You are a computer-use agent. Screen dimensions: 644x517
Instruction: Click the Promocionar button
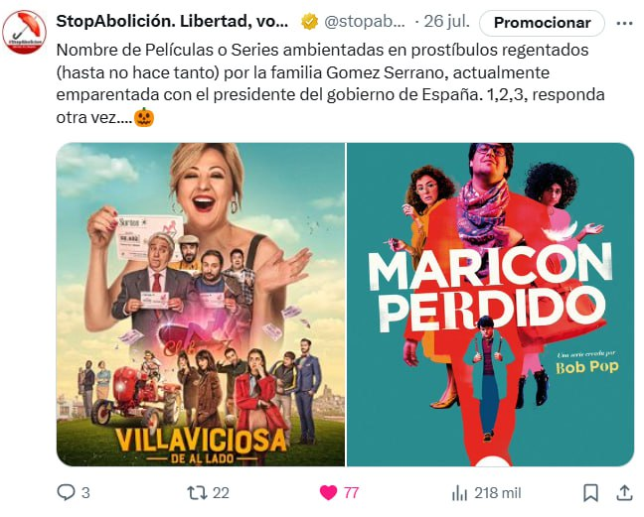(542, 23)
